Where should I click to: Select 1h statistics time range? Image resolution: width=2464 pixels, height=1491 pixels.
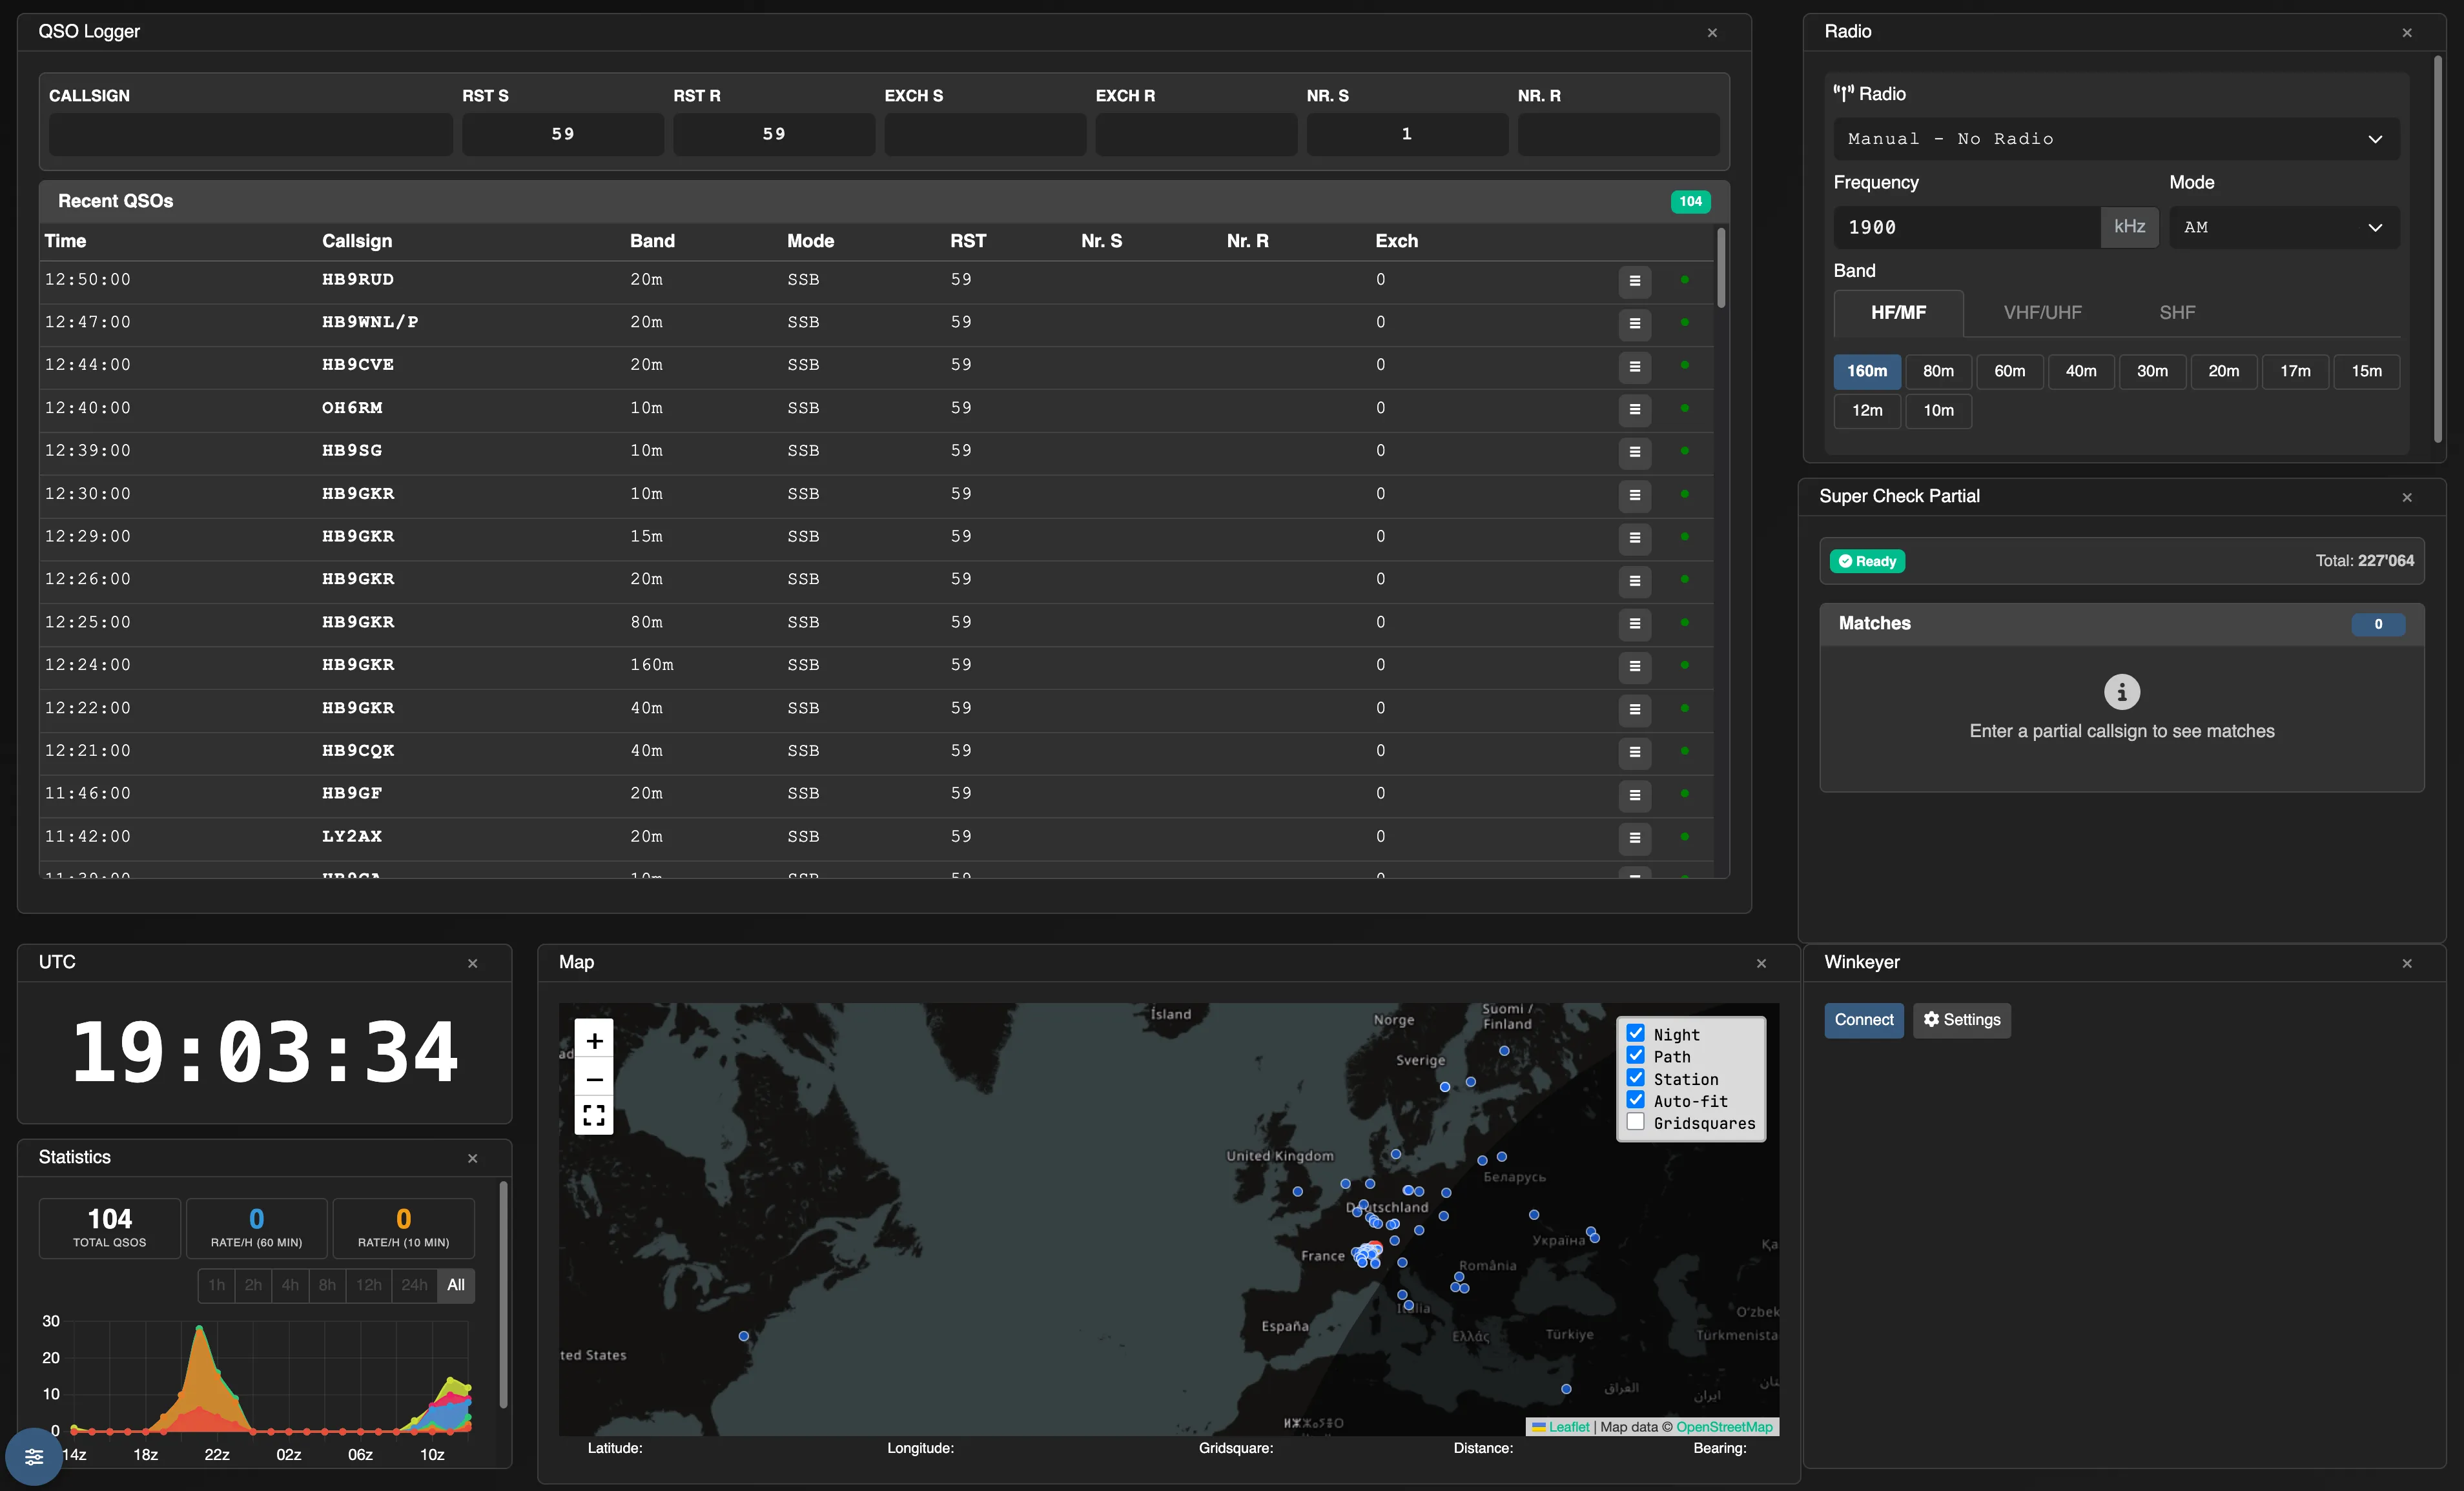point(216,1286)
